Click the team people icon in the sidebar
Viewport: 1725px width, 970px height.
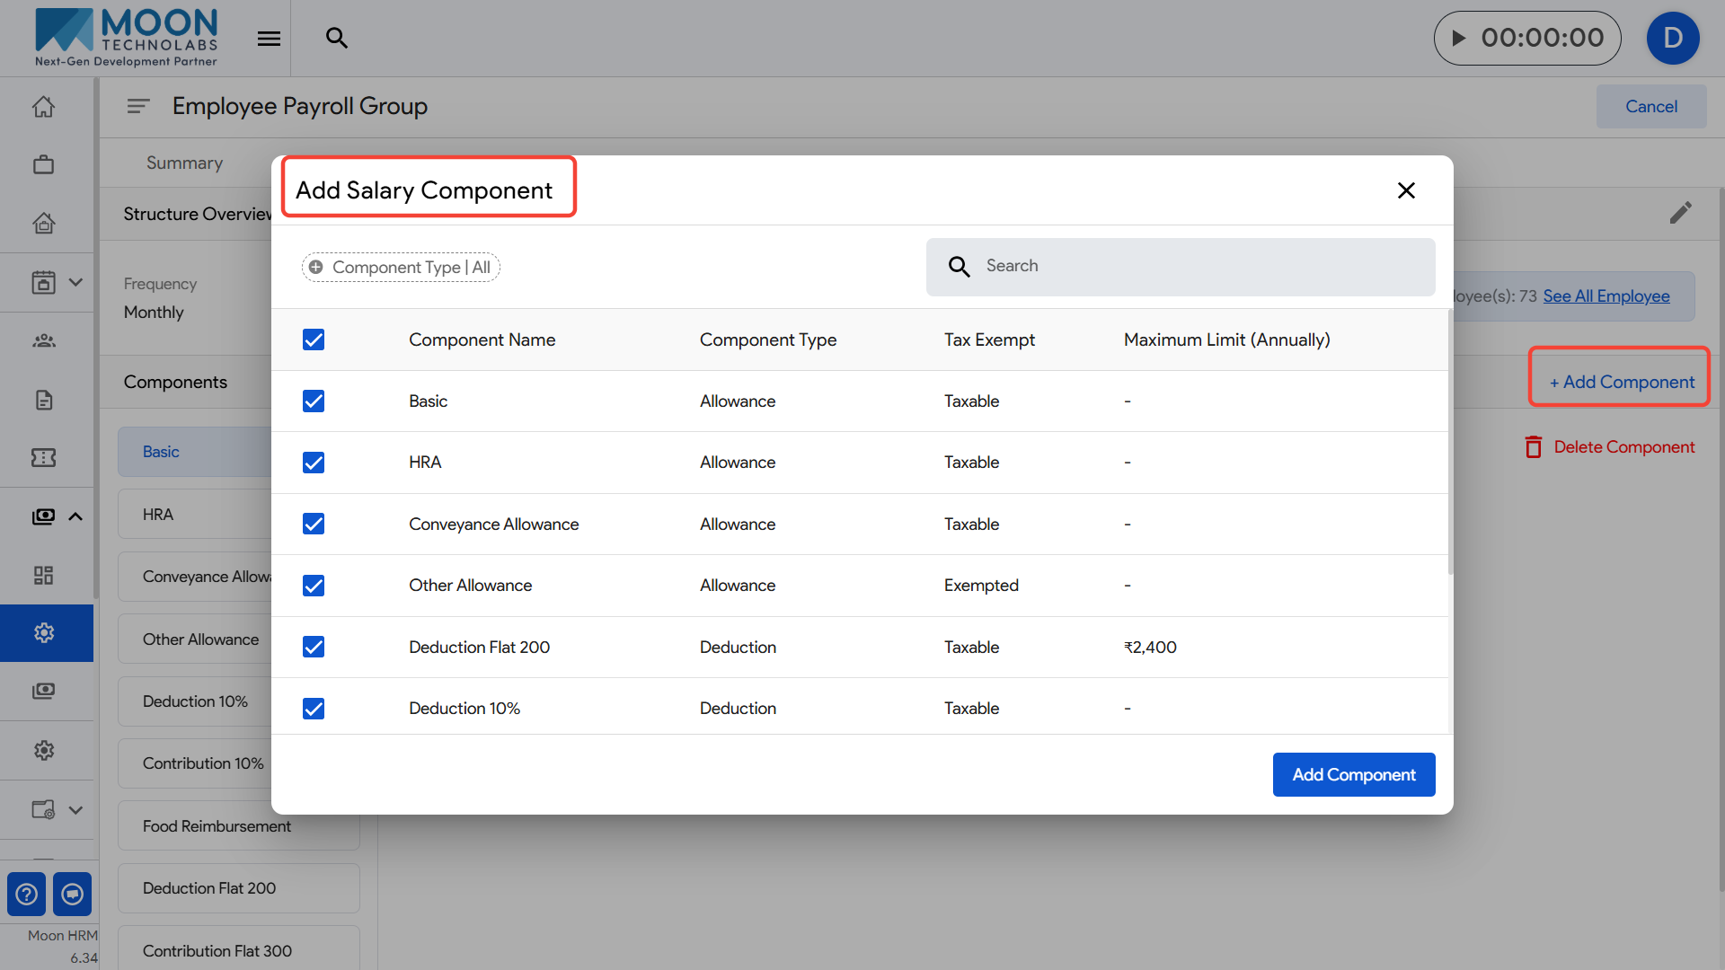[x=43, y=340]
